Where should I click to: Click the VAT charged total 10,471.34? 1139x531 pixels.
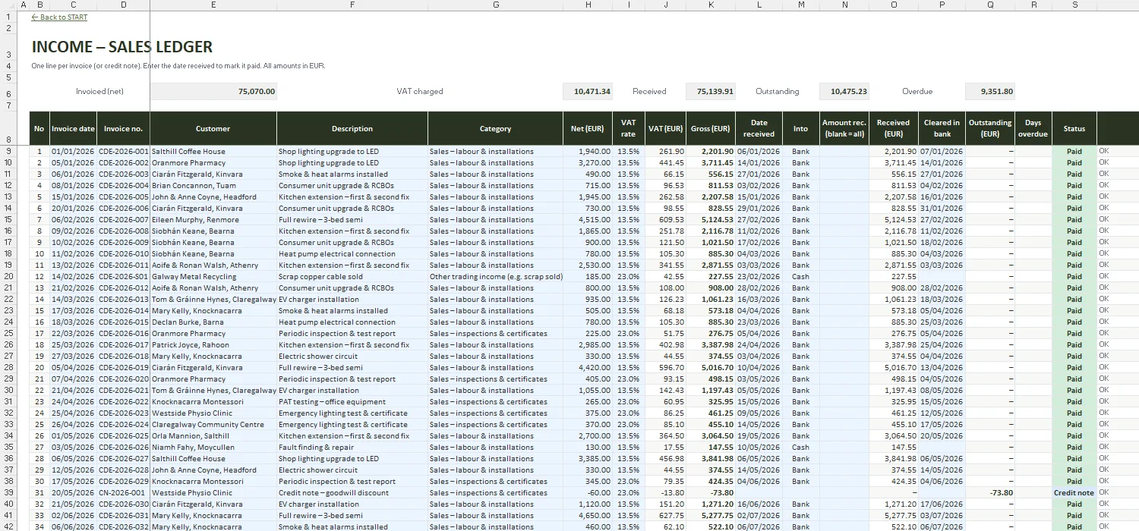[x=588, y=92]
